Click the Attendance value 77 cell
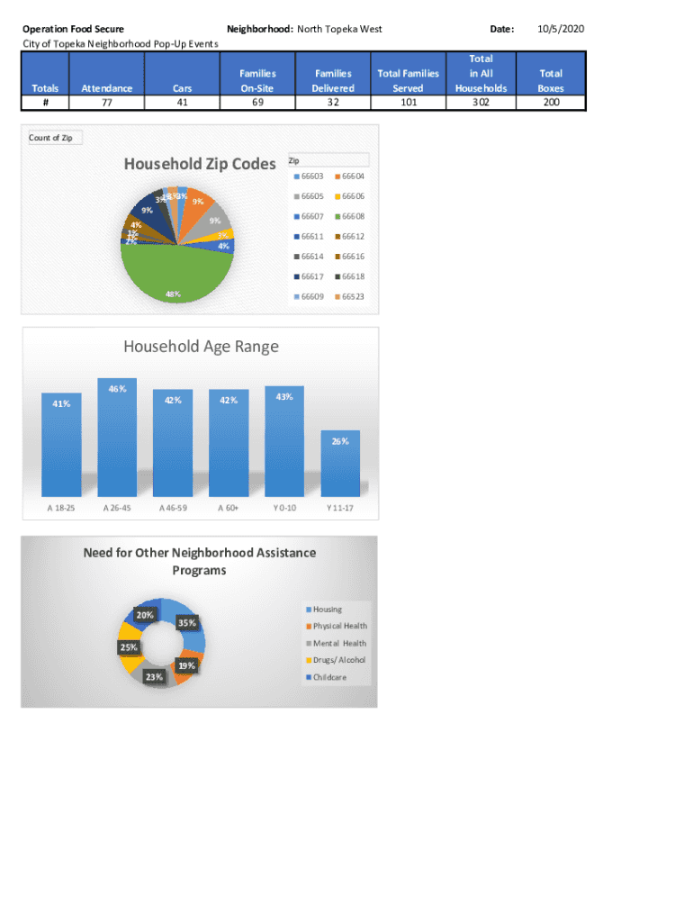This screenshot has width=693, height=922. click(x=106, y=103)
